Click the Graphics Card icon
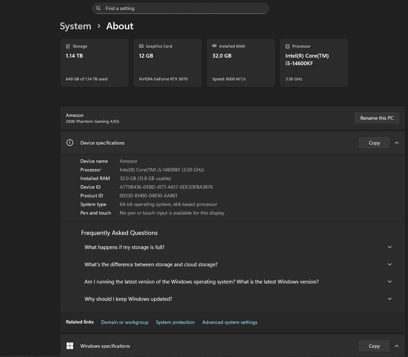 pos(141,46)
